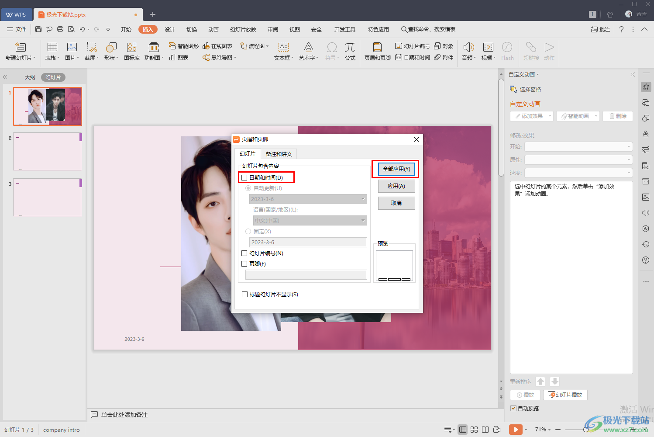Click the reading view icon in status bar
The image size is (654, 437).
pyautogui.click(x=485, y=430)
